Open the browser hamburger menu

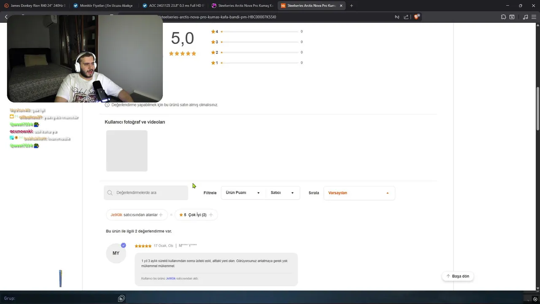point(534,17)
